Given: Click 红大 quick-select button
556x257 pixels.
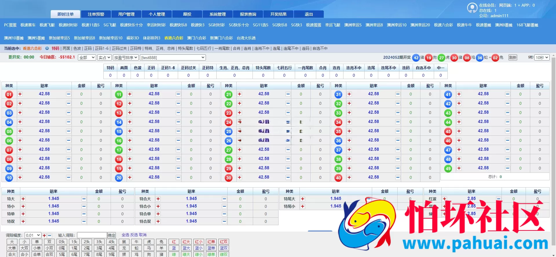Looking at the screenshot, I should [186, 242].
